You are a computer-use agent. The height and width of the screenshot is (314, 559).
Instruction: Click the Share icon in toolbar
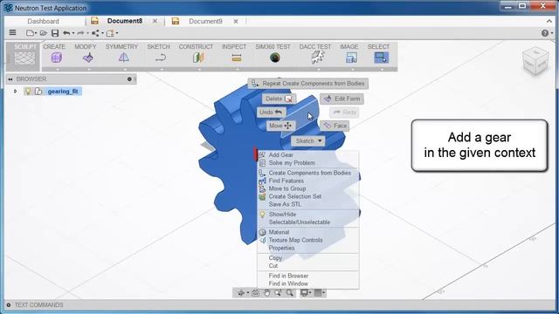tap(95, 33)
